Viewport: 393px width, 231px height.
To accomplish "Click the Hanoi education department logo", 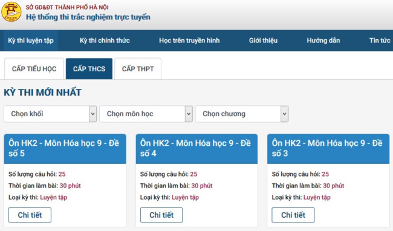I will pyautogui.click(x=11, y=11).
